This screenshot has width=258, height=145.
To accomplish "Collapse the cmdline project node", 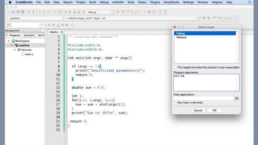I will point(12,45).
